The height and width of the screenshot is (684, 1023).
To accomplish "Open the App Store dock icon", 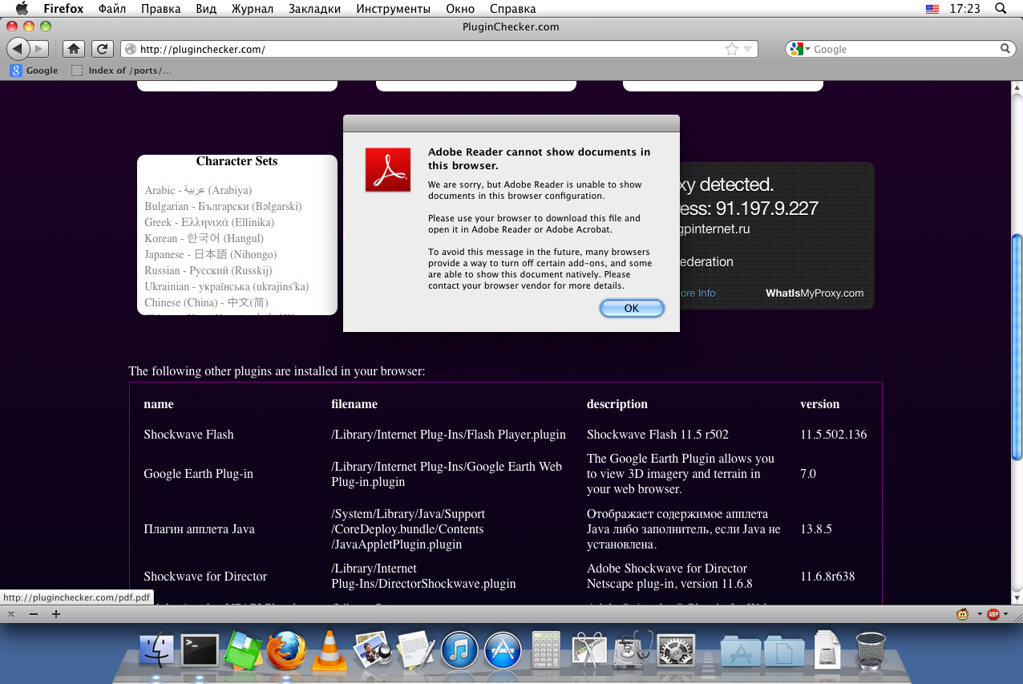I will point(503,650).
